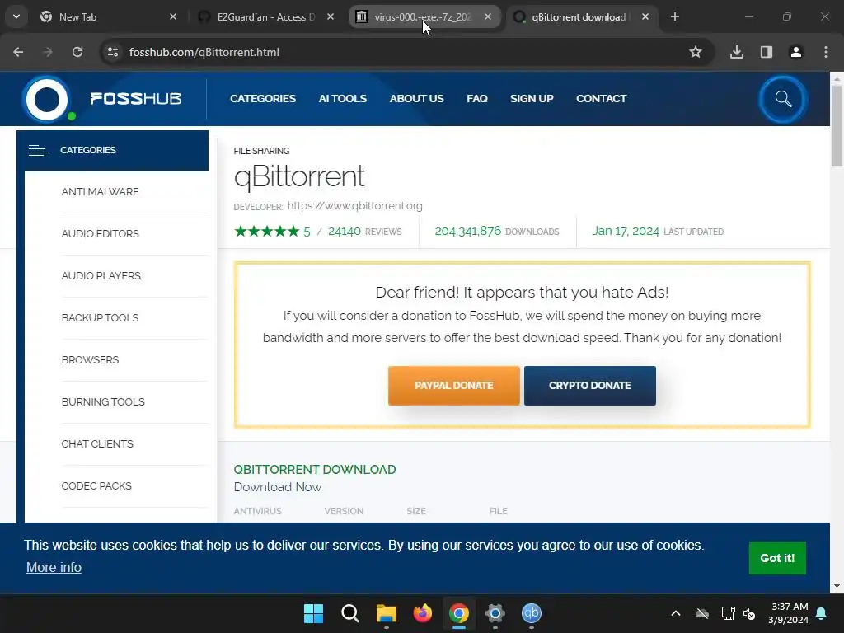Open the tab search dropdown arrow
The image size is (844, 633).
point(16,16)
